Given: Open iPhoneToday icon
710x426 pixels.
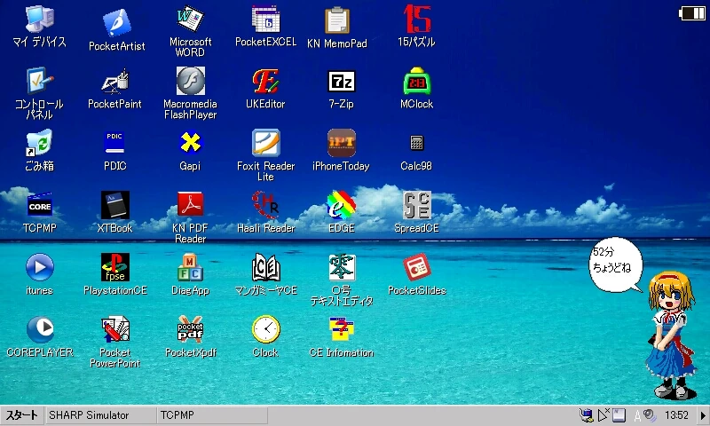Looking at the screenshot, I should pyautogui.click(x=342, y=143).
